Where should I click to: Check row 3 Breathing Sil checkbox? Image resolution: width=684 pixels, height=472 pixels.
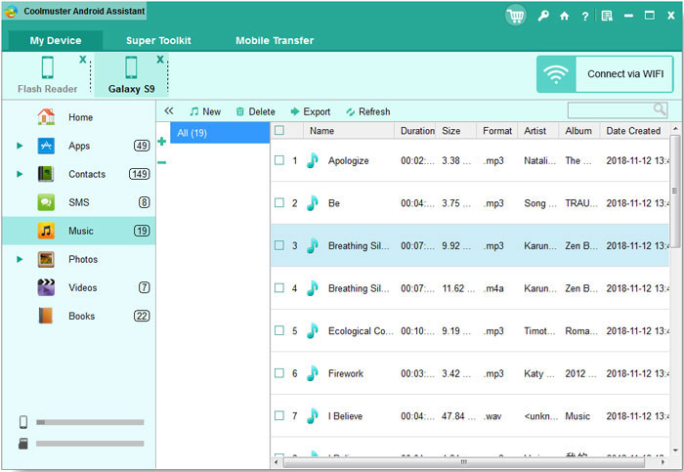tap(279, 245)
